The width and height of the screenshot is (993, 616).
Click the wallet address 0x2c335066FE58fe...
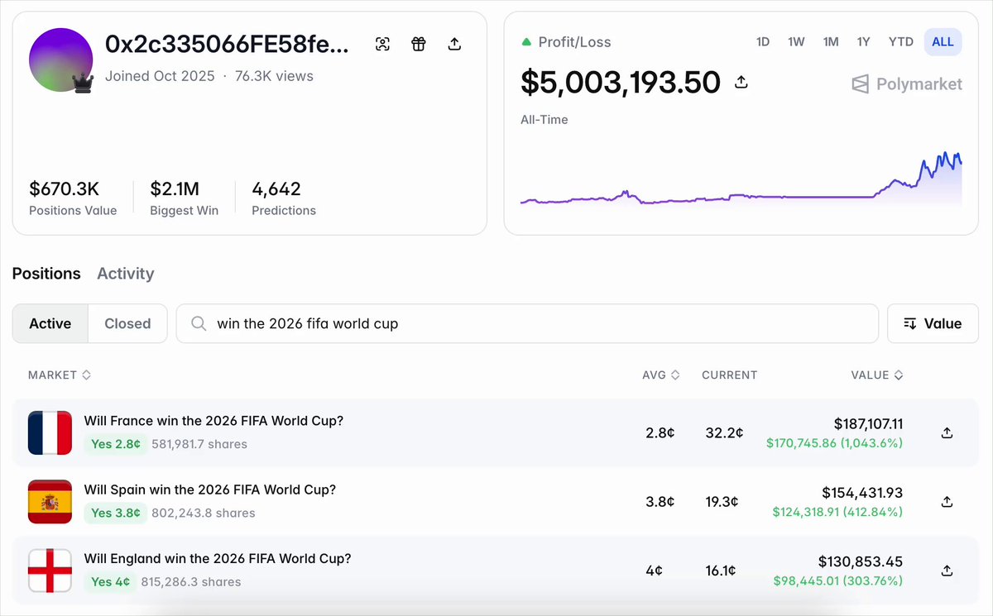coord(228,44)
